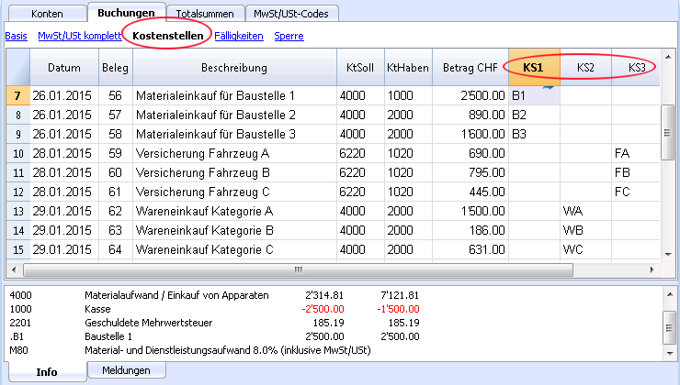Click the table vertical scrollbar thumb
The image size is (680, 385).
click(667, 133)
